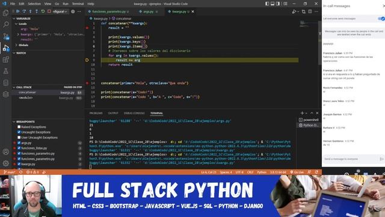
Task: Open the Testing flask view
Action: (5, 71)
